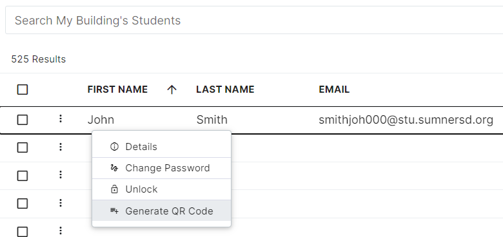Screen dimensions: 503x237
Task: Open three-dot menu in row directly beneath John Smith
Action: [x=61, y=147]
